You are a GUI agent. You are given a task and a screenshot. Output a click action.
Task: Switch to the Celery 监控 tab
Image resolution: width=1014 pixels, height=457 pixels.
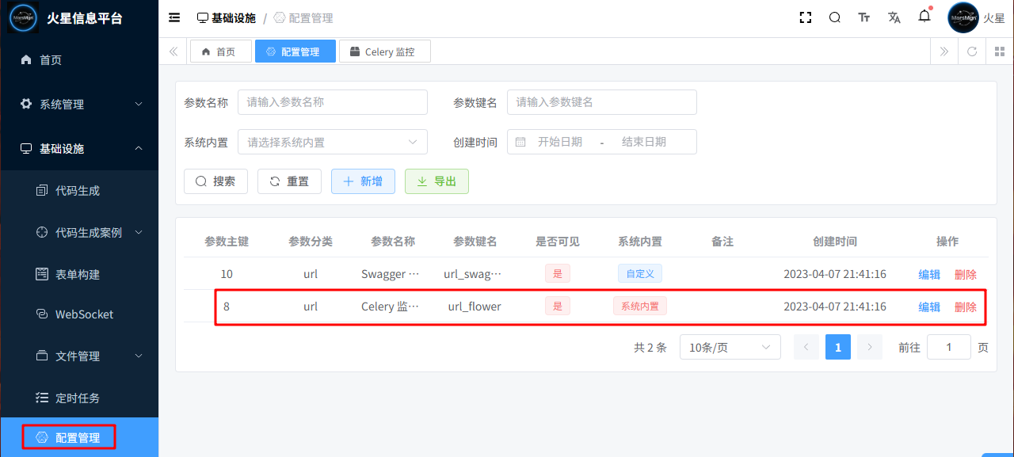[x=384, y=51]
